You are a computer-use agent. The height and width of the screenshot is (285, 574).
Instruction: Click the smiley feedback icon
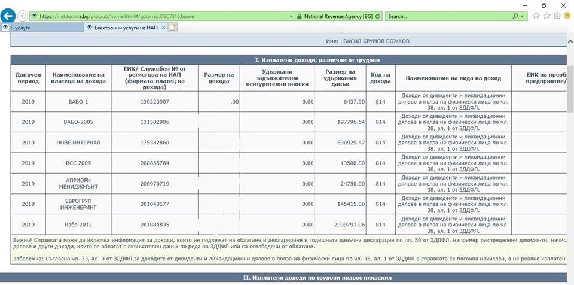coord(567,16)
